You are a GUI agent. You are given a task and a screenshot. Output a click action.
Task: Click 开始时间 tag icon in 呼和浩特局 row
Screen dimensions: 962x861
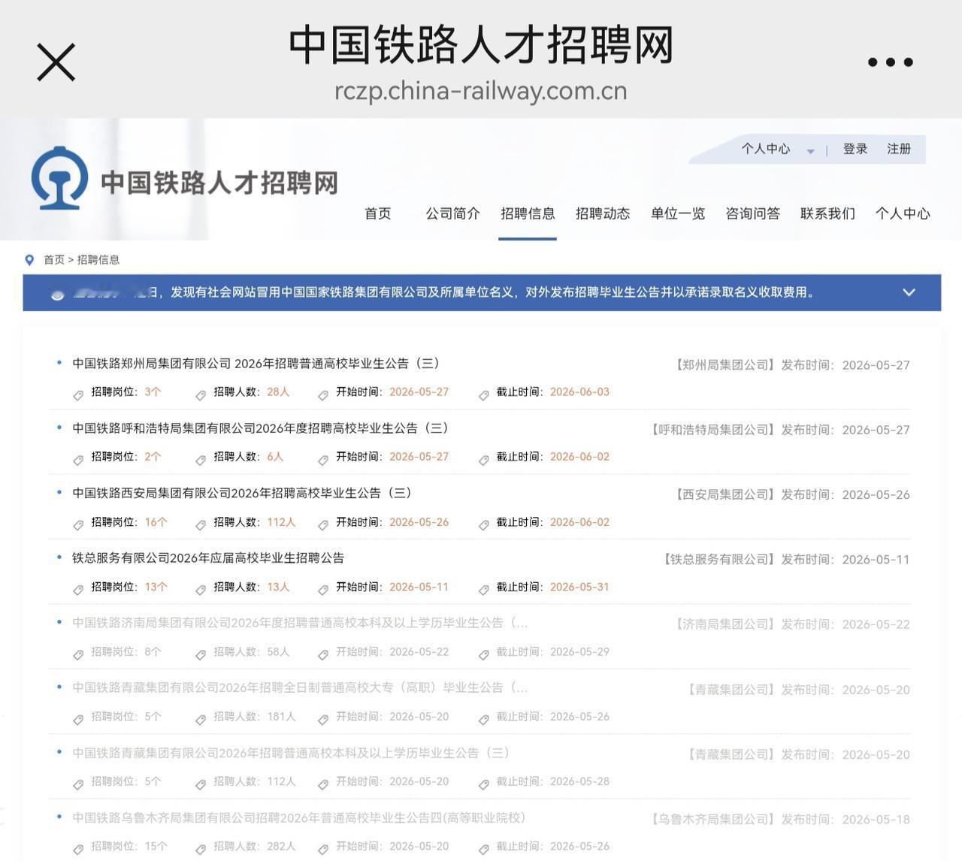click(x=323, y=460)
